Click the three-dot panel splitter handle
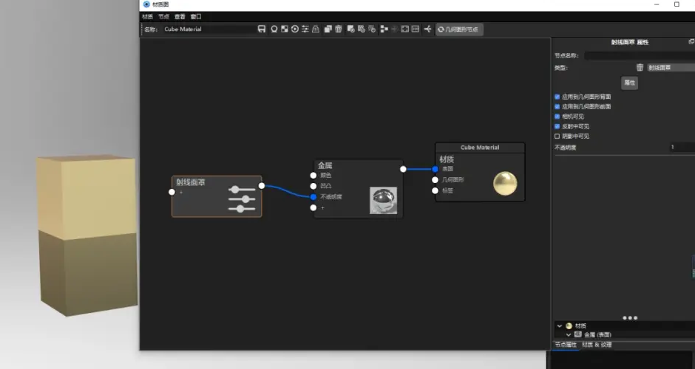The width and height of the screenshot is (695, 369). tap(630, 317)
